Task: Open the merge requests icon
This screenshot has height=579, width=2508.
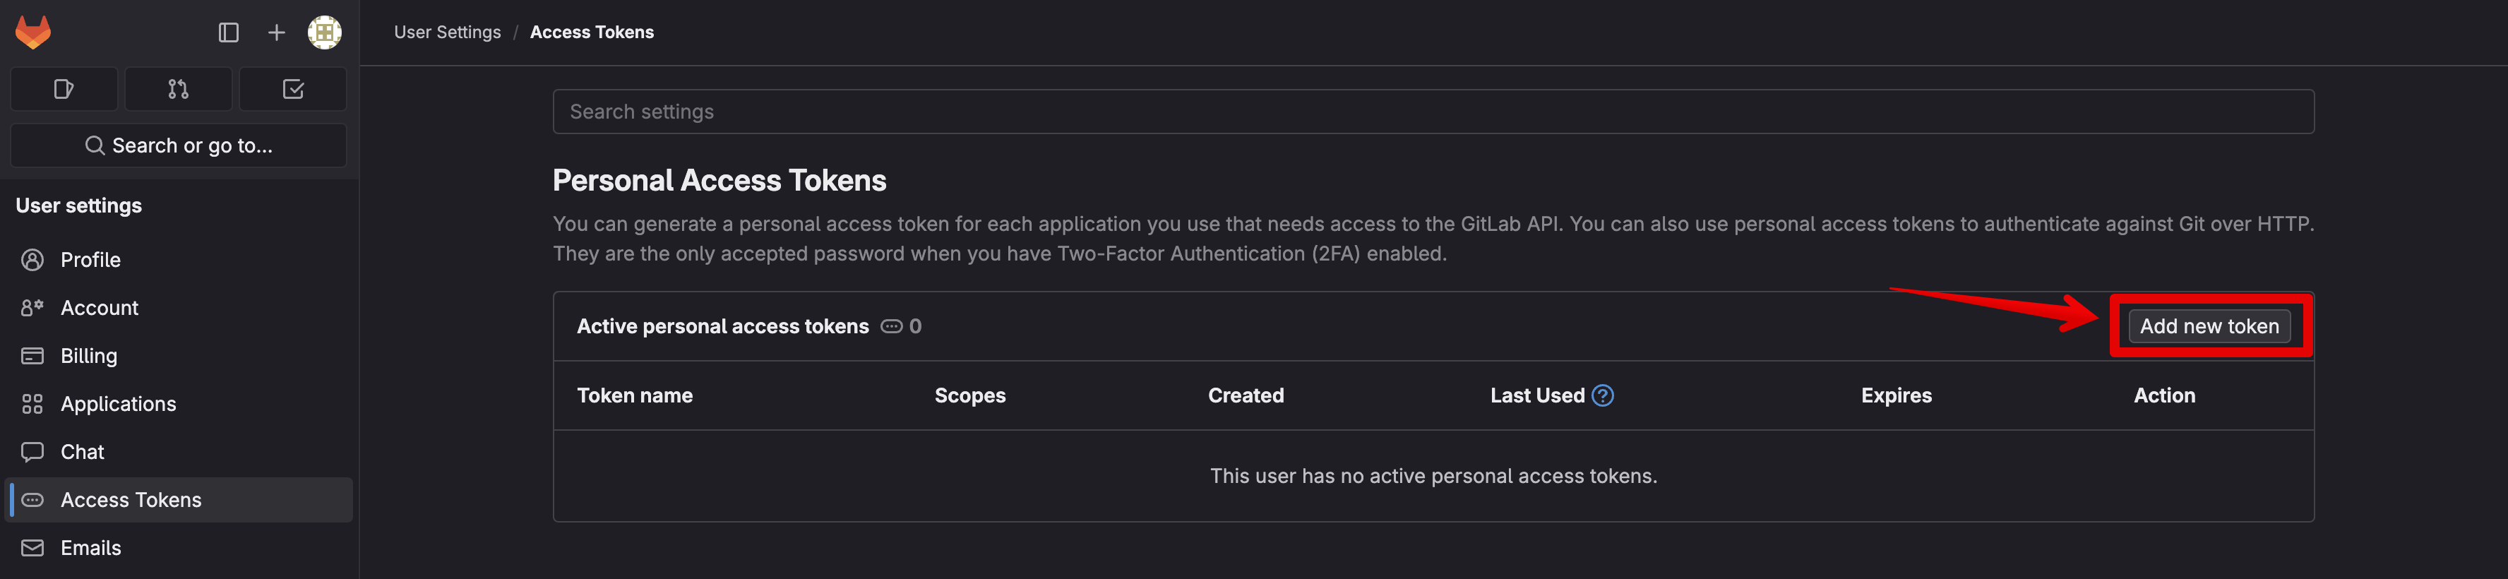Action: pyautogui.click(x=178, y=90)
